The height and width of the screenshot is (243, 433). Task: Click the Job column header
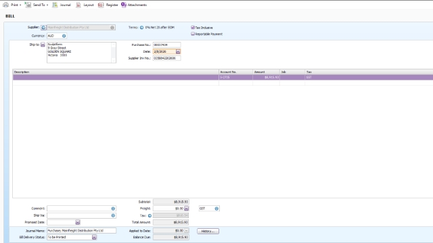(292, 72)
